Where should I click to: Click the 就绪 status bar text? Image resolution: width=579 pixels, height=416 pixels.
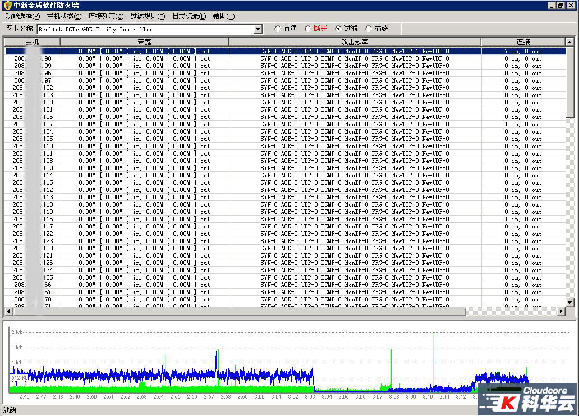pyautogui.click(x=10, y=410)
